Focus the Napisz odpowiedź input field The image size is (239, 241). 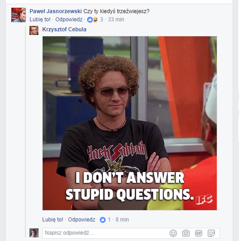tap(104, 233)
